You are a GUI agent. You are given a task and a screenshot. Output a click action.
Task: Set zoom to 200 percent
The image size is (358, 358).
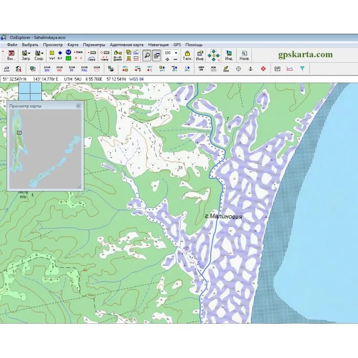pyautogui.click(x=47, y=69)
